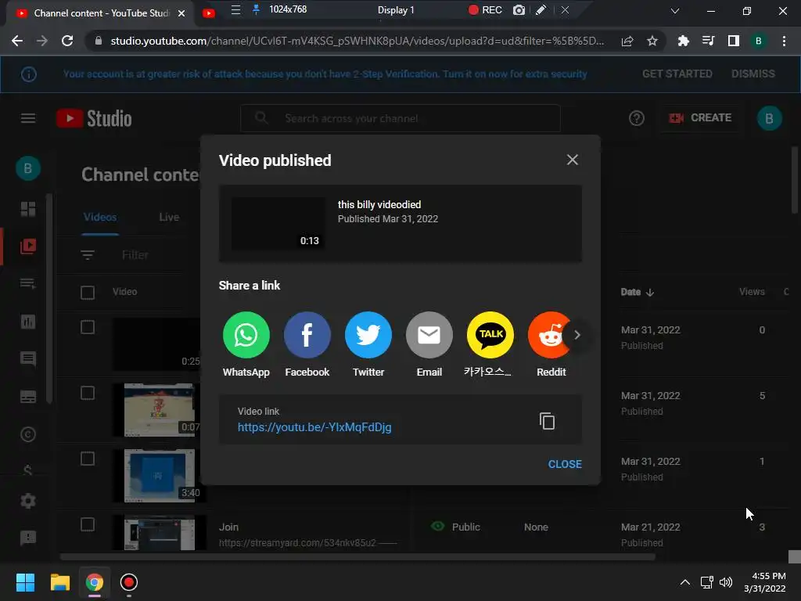Select checkbox for Join video row
801x601 pixels.
pyautogui.click(x=88, y=524)
